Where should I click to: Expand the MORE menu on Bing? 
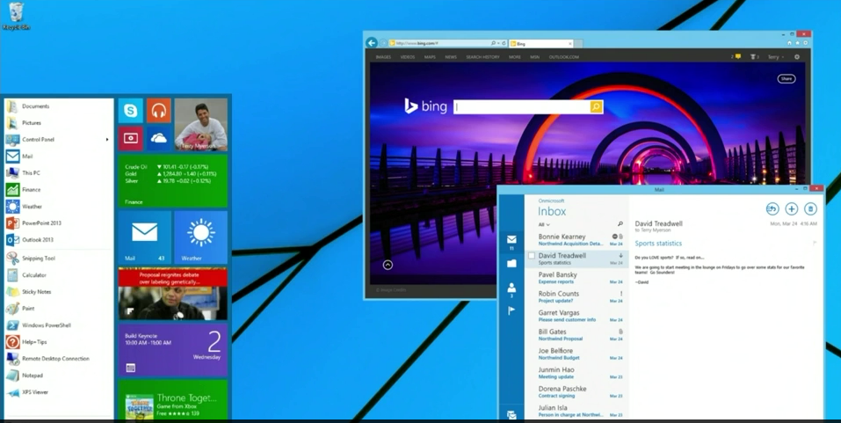tap(515, 57)
